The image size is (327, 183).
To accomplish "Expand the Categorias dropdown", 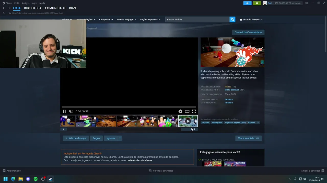I will pos(106,20).
